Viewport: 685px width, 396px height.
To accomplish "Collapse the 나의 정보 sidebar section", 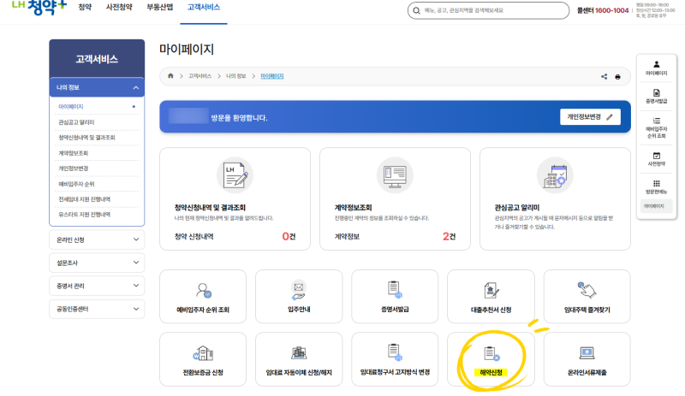I will pos(97,87).
